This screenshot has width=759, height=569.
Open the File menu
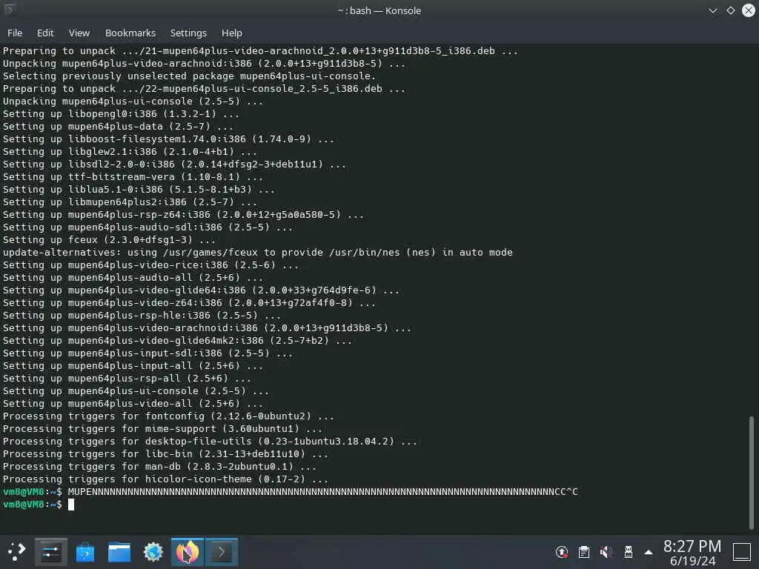(x=15, y=33)
